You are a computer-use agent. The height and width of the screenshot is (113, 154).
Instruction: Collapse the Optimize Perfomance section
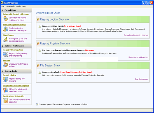[x=3, y=46]
